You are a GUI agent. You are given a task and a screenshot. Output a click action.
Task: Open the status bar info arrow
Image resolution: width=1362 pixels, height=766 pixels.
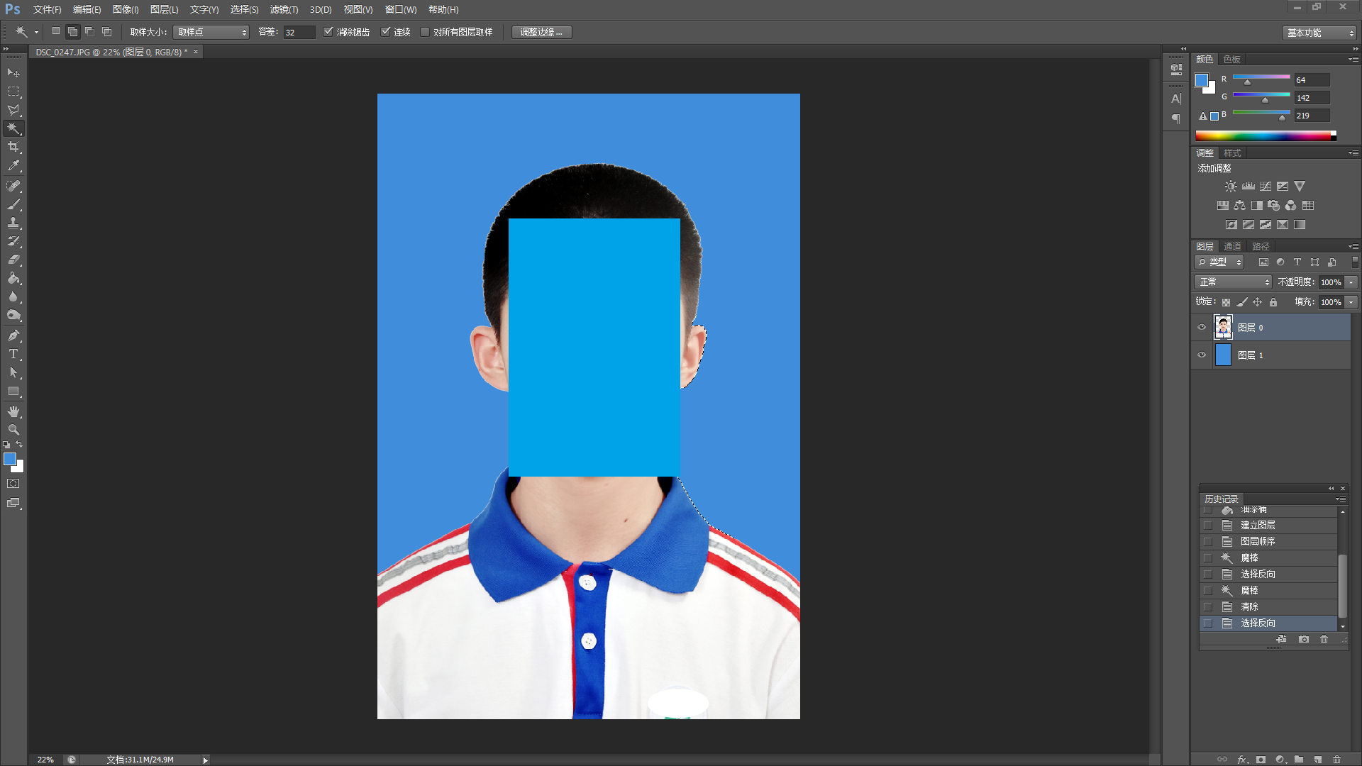point(205,760)
